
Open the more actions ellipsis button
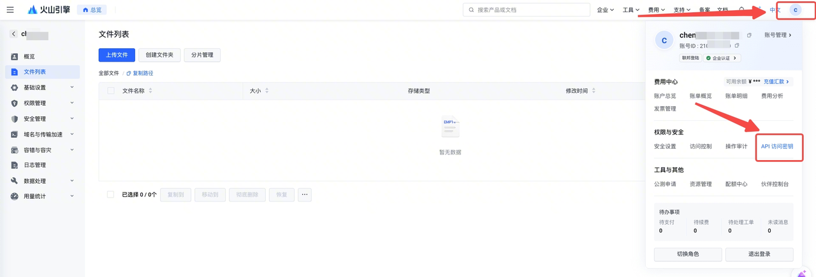point(305,194)
